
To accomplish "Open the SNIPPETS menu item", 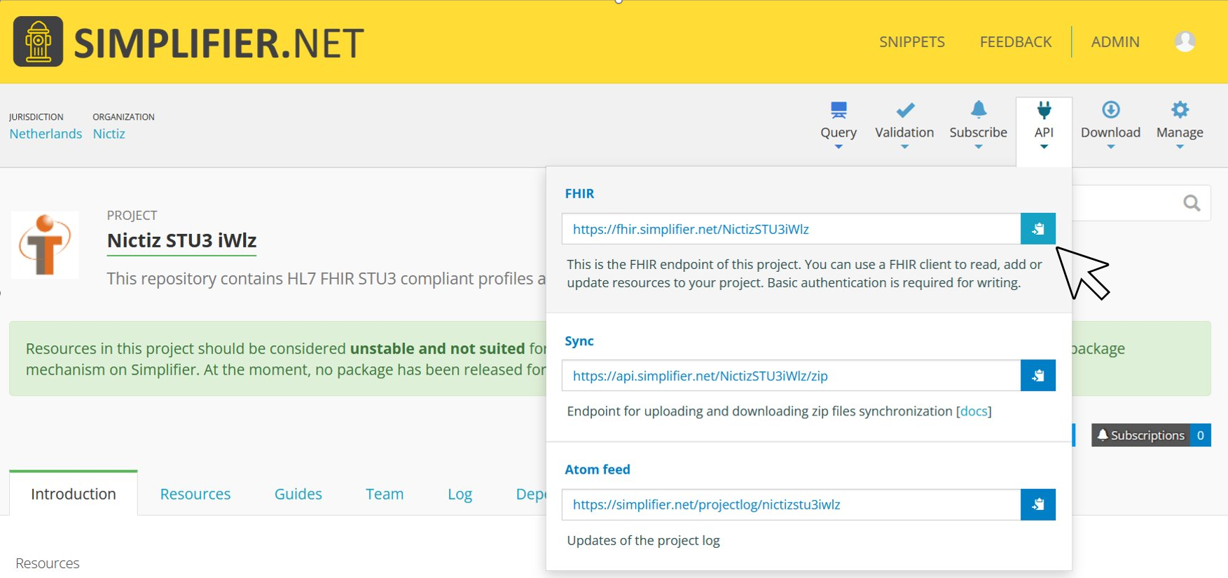I will point(912,42).
